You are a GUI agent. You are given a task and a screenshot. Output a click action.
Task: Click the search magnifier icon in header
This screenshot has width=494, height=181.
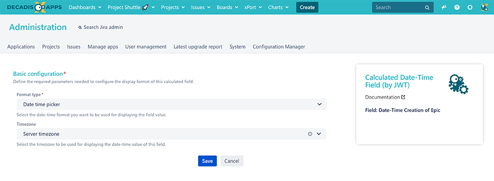click(x=427, y=7)
